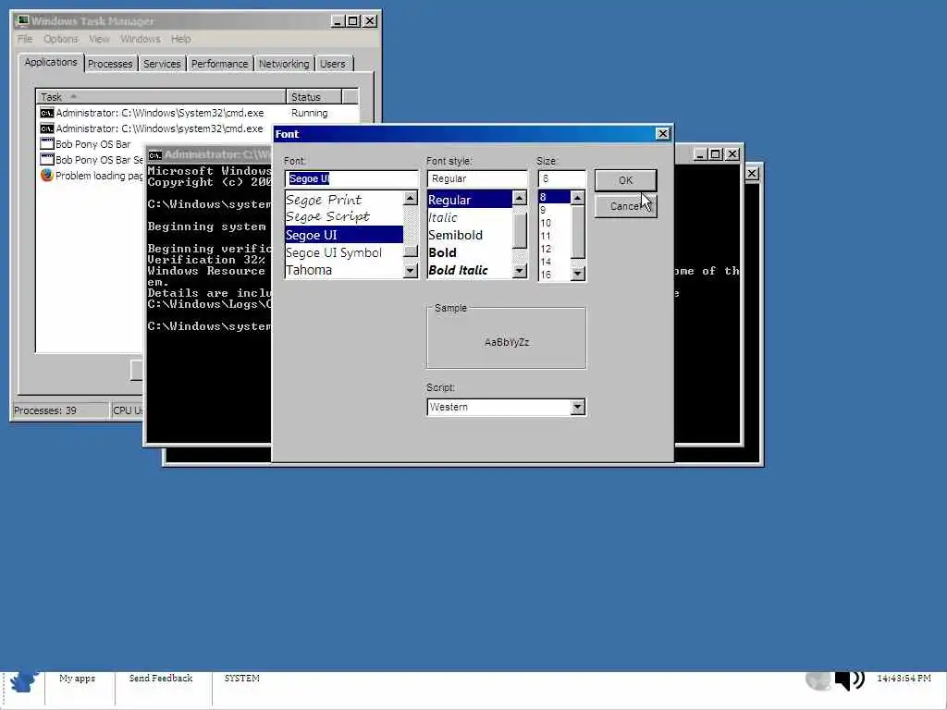Switch to Performance tab in Task Manager
Viewport: 947px width, 710px height.
[x=220, y=64]
